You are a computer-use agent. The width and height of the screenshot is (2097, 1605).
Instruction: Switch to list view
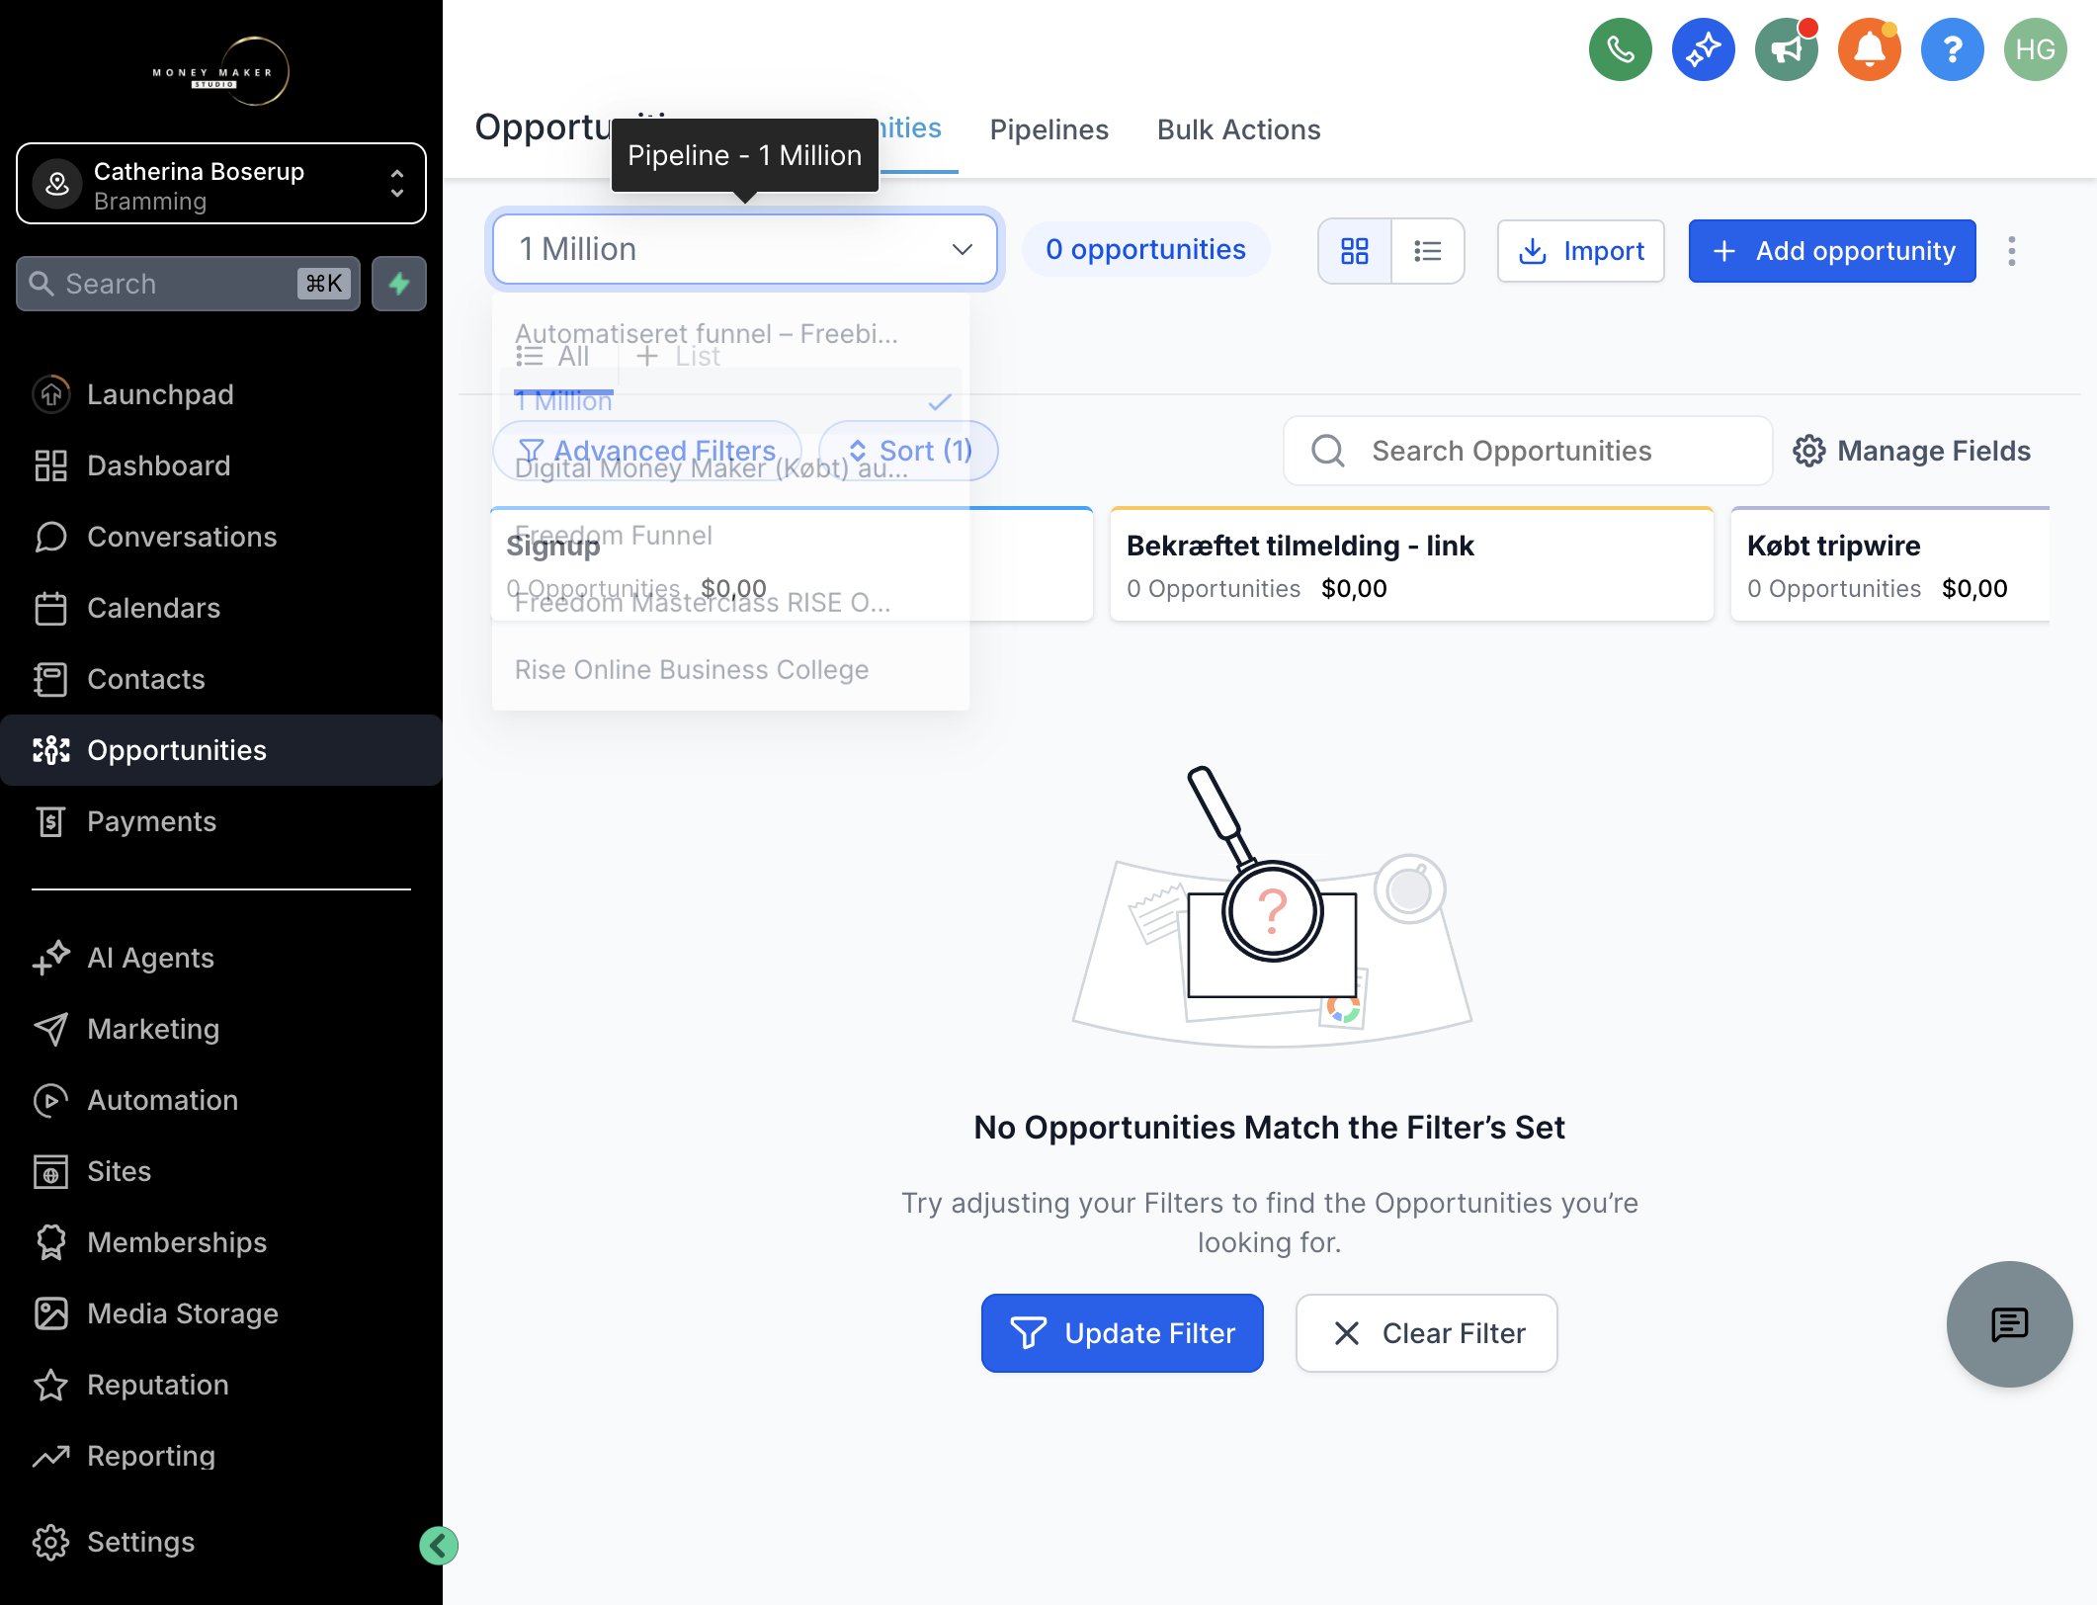point(1428,251)
